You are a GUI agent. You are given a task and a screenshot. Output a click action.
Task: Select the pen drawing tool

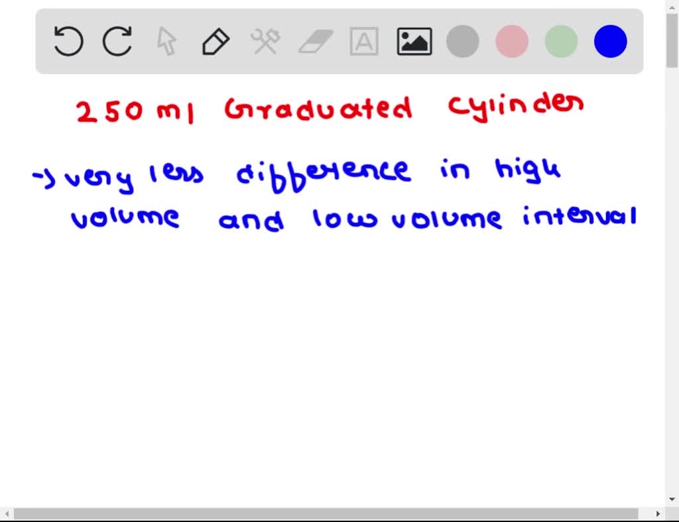[x=215, y=40]
